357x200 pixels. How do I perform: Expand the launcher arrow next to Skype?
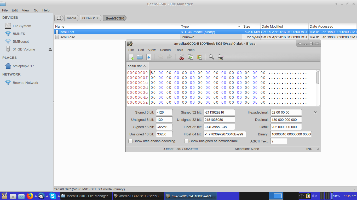click(x=59, y=196)
